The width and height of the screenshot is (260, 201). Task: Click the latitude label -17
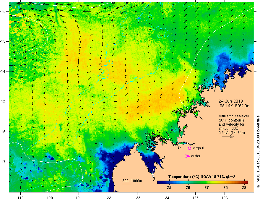(x=3, y=162)
